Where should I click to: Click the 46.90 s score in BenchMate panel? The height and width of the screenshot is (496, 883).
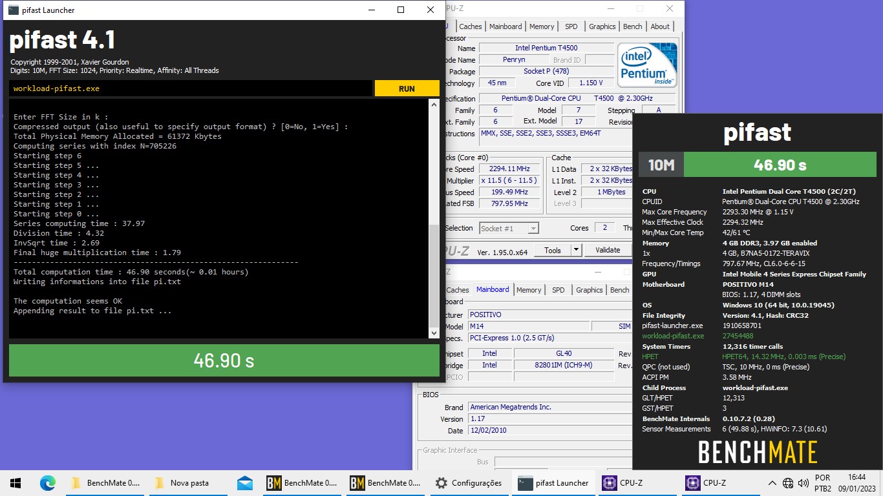tap(780, 165)
